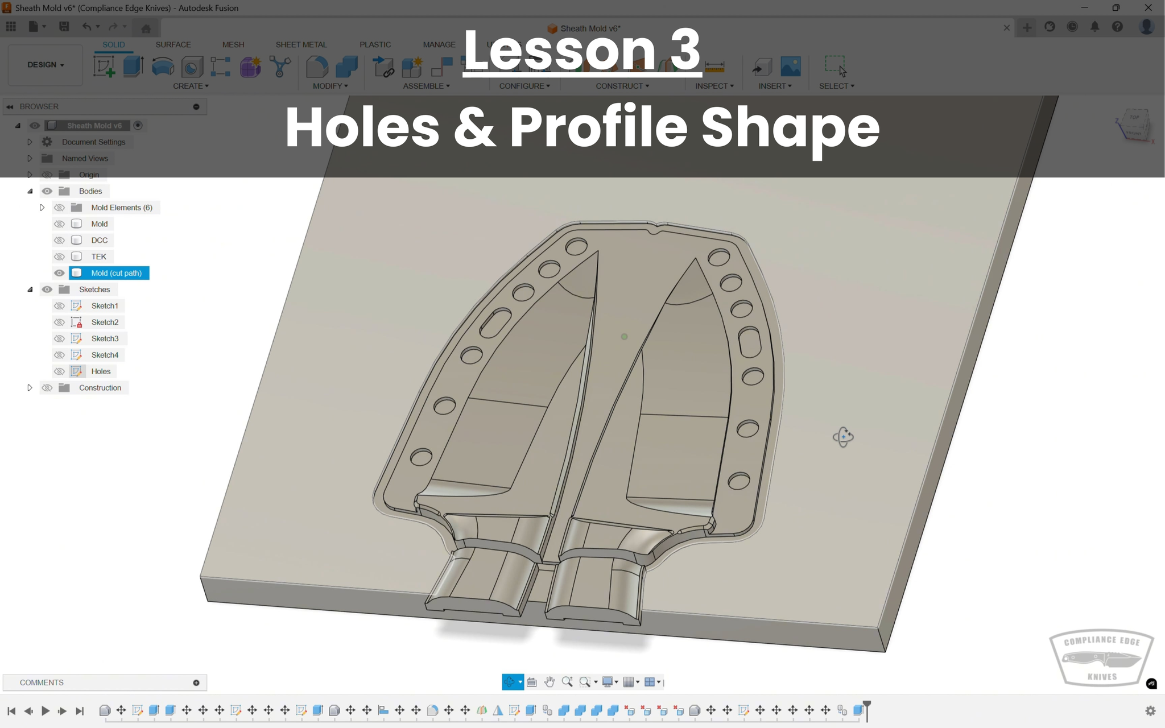
Task: Expand the Construction folder in browser
Action: (30, 388)
